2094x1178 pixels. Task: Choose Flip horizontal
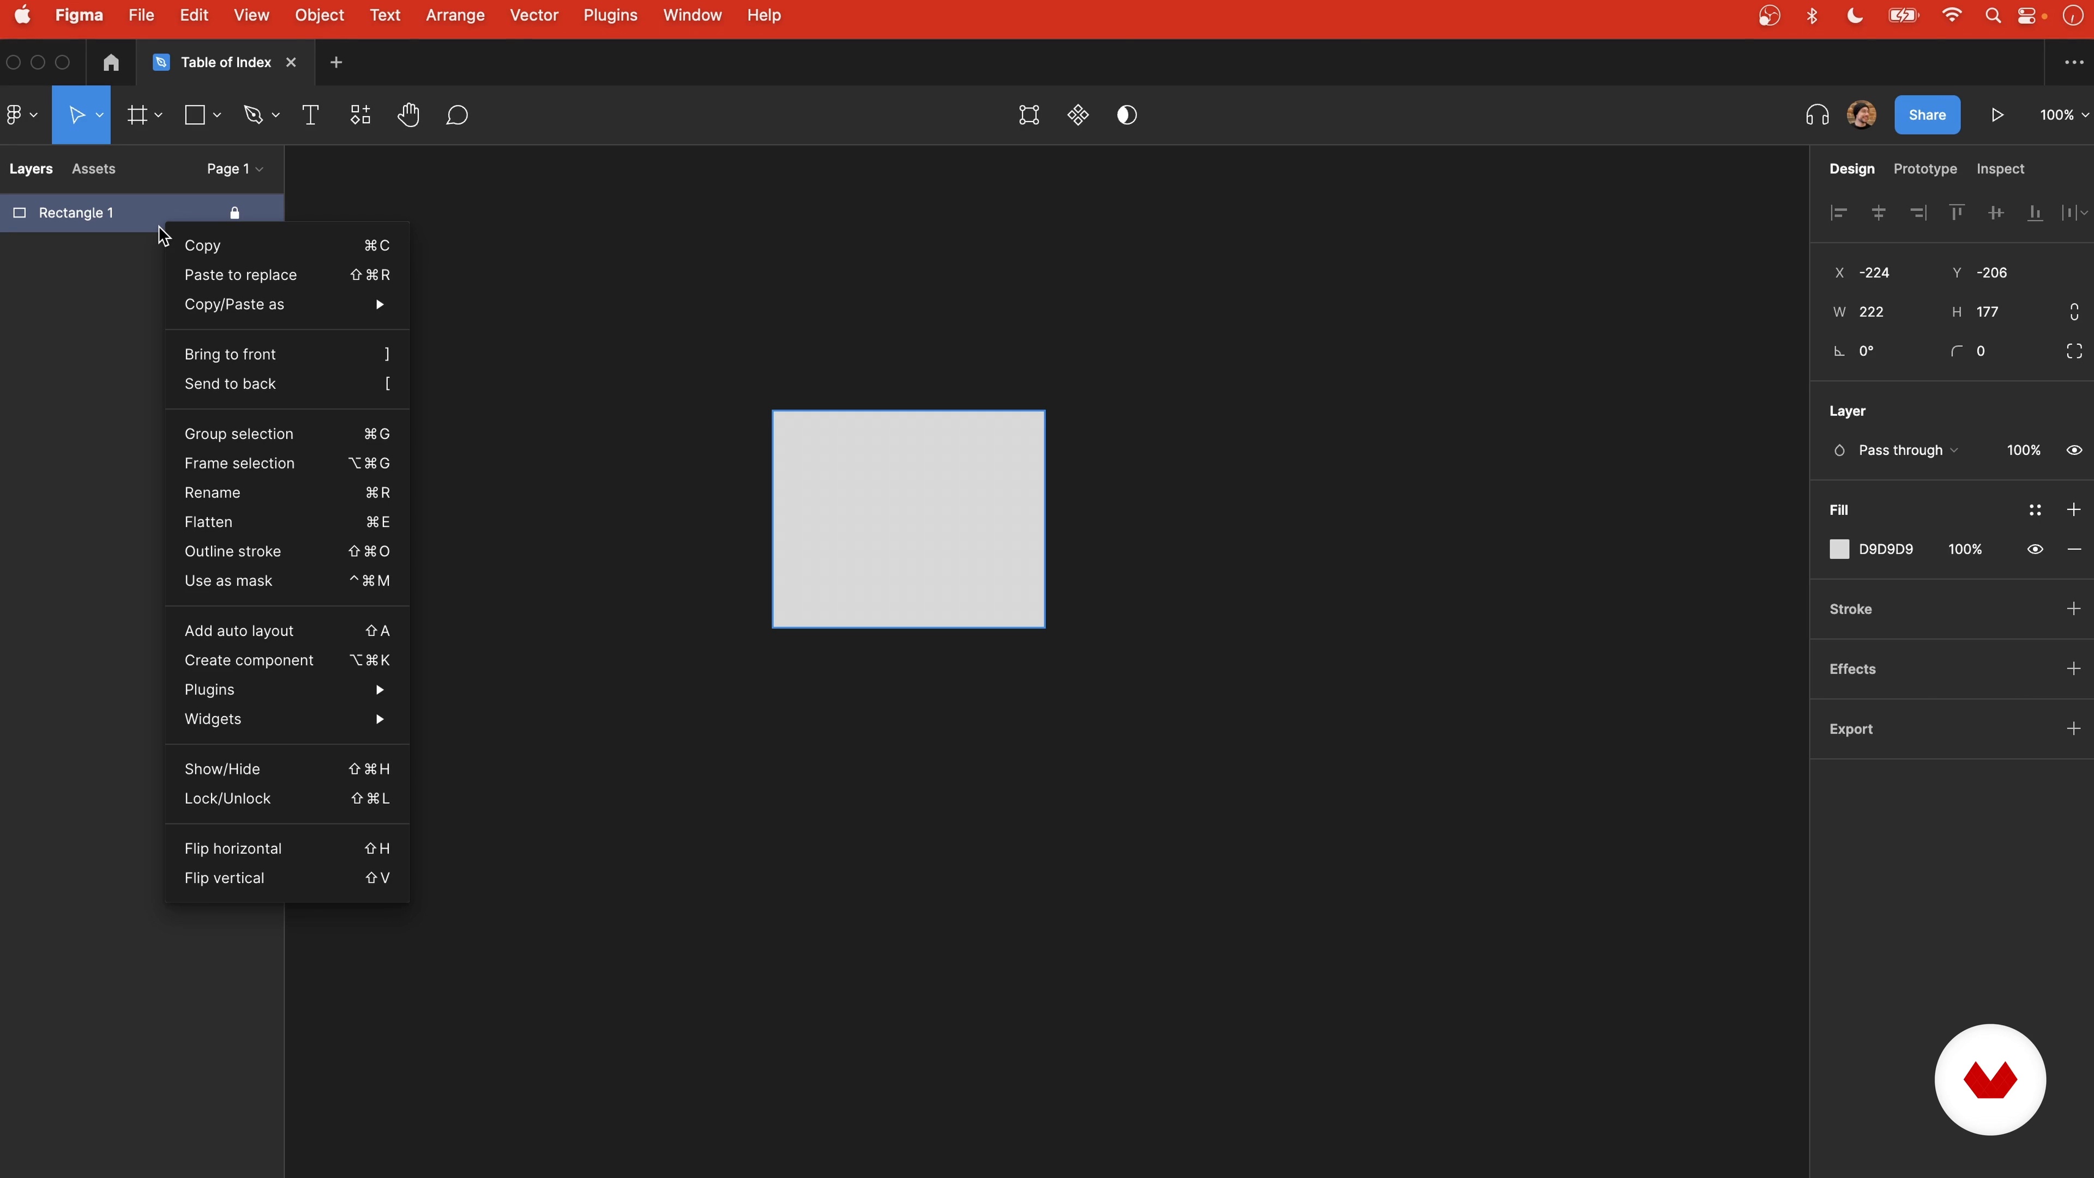click(x=287, y=849)
